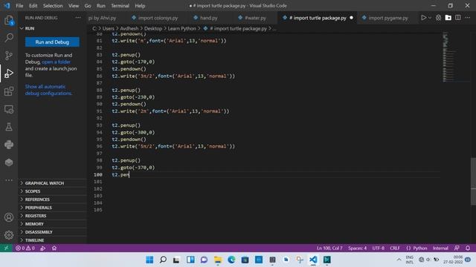Change indentation via Spaces: 4
The image size is (476, 267).
pos(357,248)
